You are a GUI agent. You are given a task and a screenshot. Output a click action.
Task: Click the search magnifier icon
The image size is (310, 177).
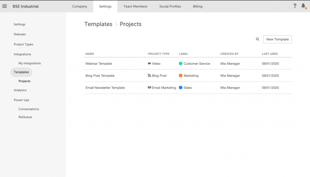point(257,39)
